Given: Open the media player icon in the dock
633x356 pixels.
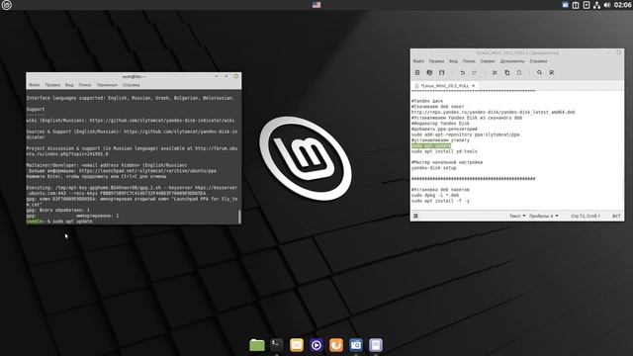Looking at the screenshot, I should point(316,345).
